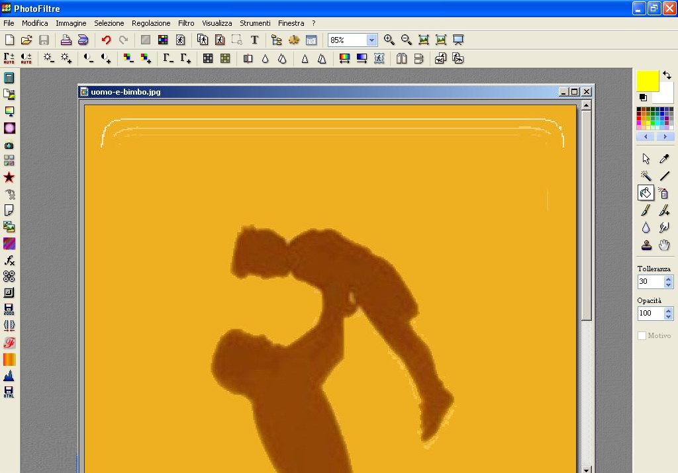Viewport: 678px width, 473px height.
Task: Toggle the Motivo checkbox
Action: 642,335
